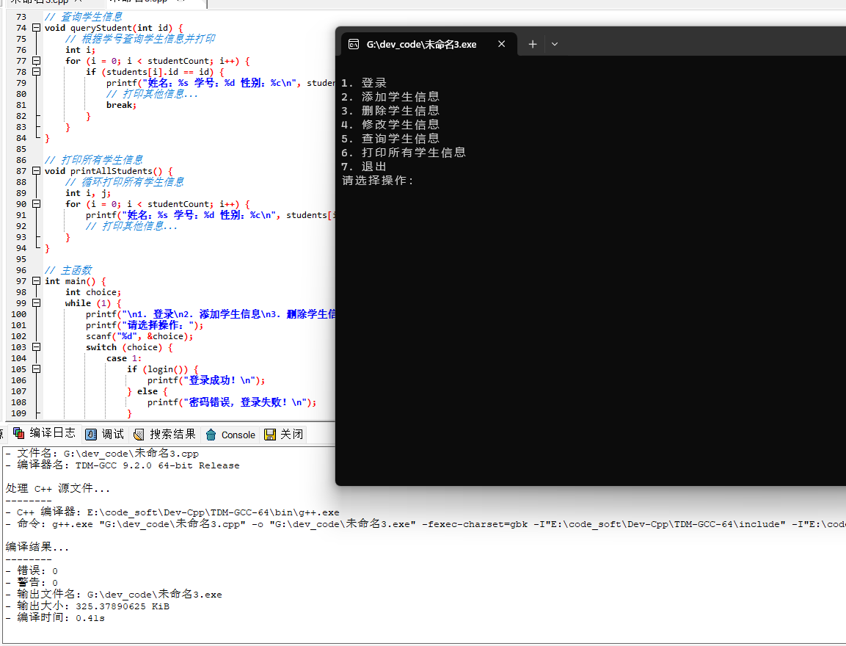Click the 关闭 tab in bottom panel
Image resolution: width=846 pixels, height=646 pixels.
tap(284, 435)
